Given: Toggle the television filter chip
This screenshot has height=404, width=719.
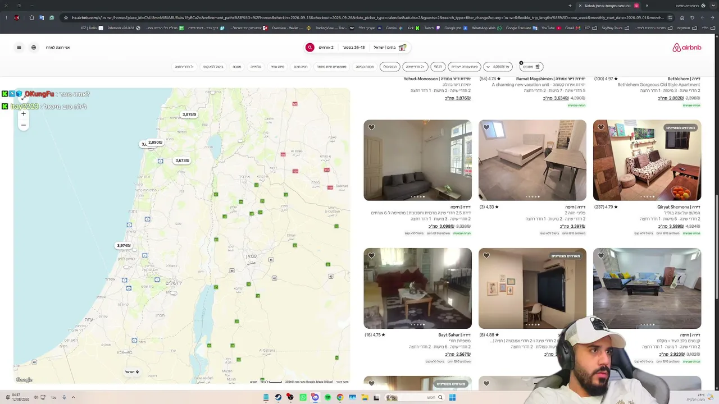Looking at the screenshot, I should point(256,67).
